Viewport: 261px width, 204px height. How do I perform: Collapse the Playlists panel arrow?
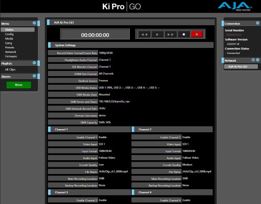pyautogui.click(x=34, y=63)
